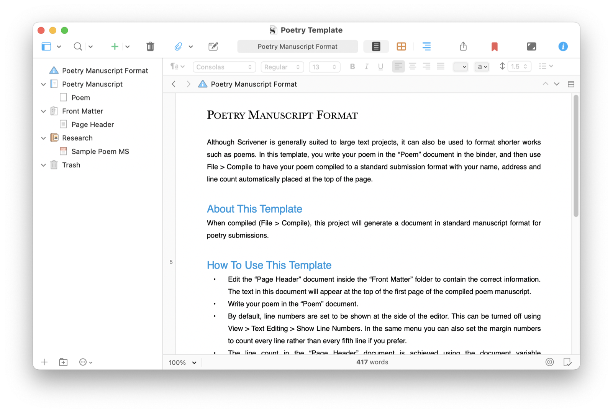Open the text color swatch picker

pyautogui.click(x=460, y=67)
